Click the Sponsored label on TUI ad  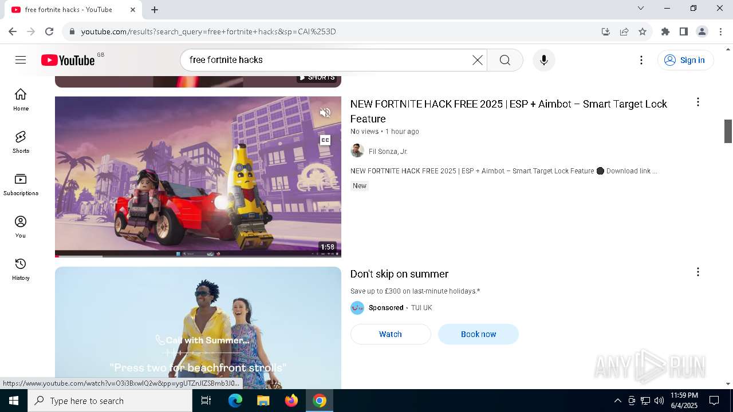[386, 308]
